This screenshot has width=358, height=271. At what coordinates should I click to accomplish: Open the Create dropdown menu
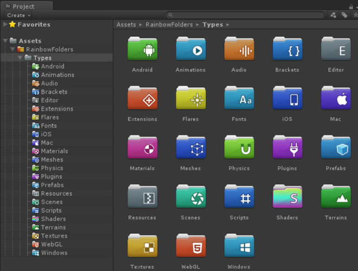click(x=18, y=15)
